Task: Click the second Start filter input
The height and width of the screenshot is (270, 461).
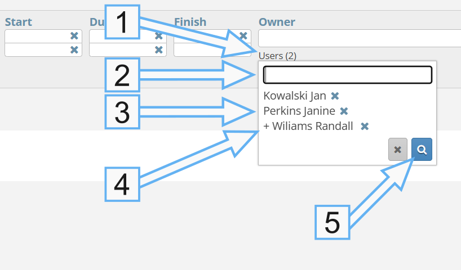Action: (x=37, y=49)
